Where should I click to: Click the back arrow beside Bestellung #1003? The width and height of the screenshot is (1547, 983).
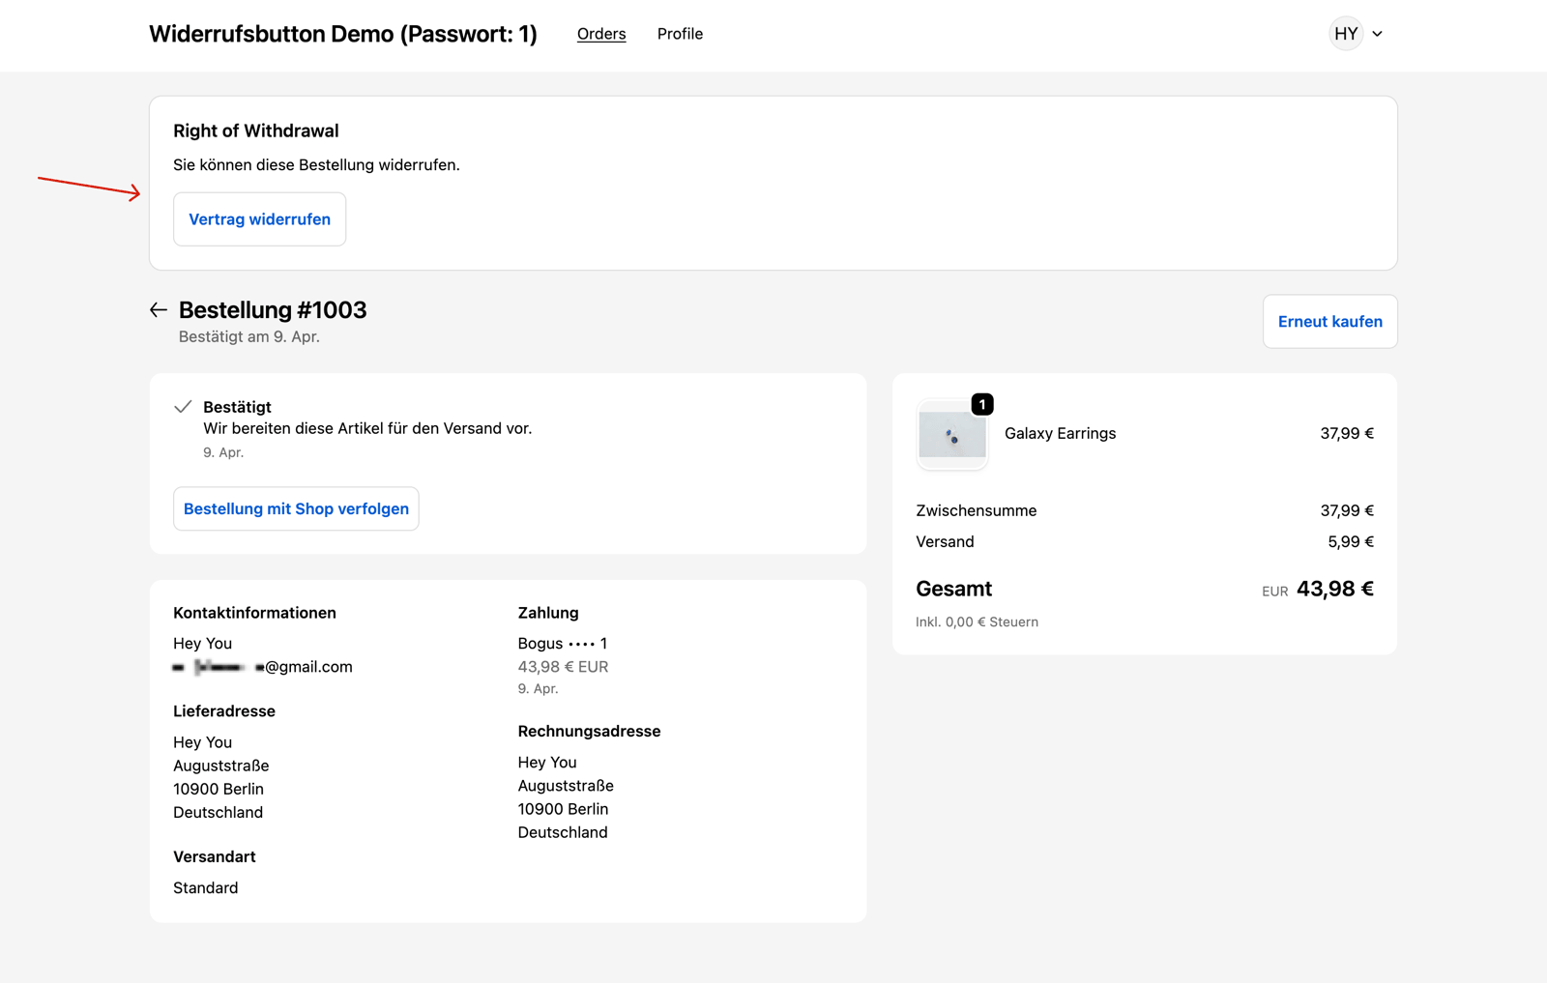pos(159,310)
